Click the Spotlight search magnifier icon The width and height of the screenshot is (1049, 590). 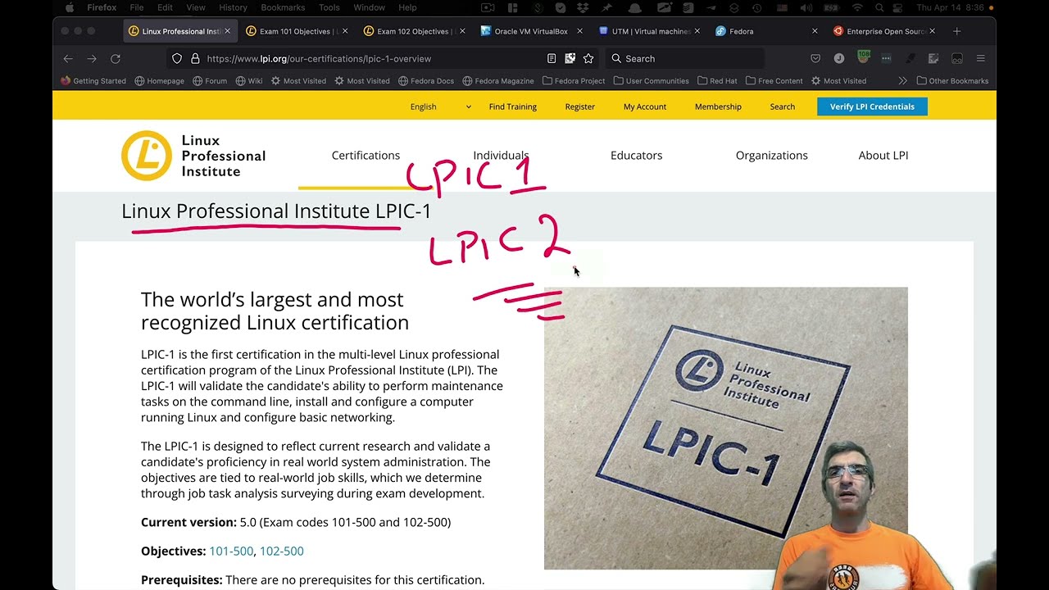tap(879, 7)
